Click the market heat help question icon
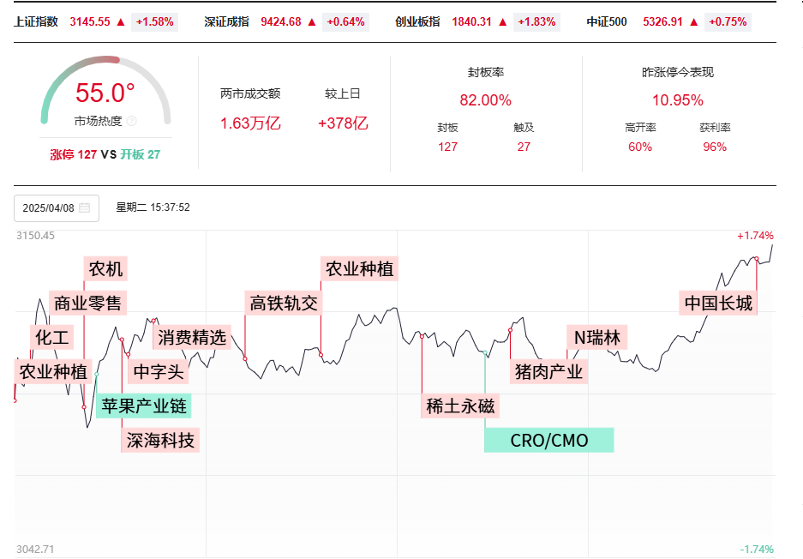The image size is (803, 559). [x=132, y=121]
